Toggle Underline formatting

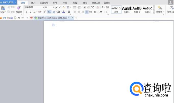coord(34,12)
